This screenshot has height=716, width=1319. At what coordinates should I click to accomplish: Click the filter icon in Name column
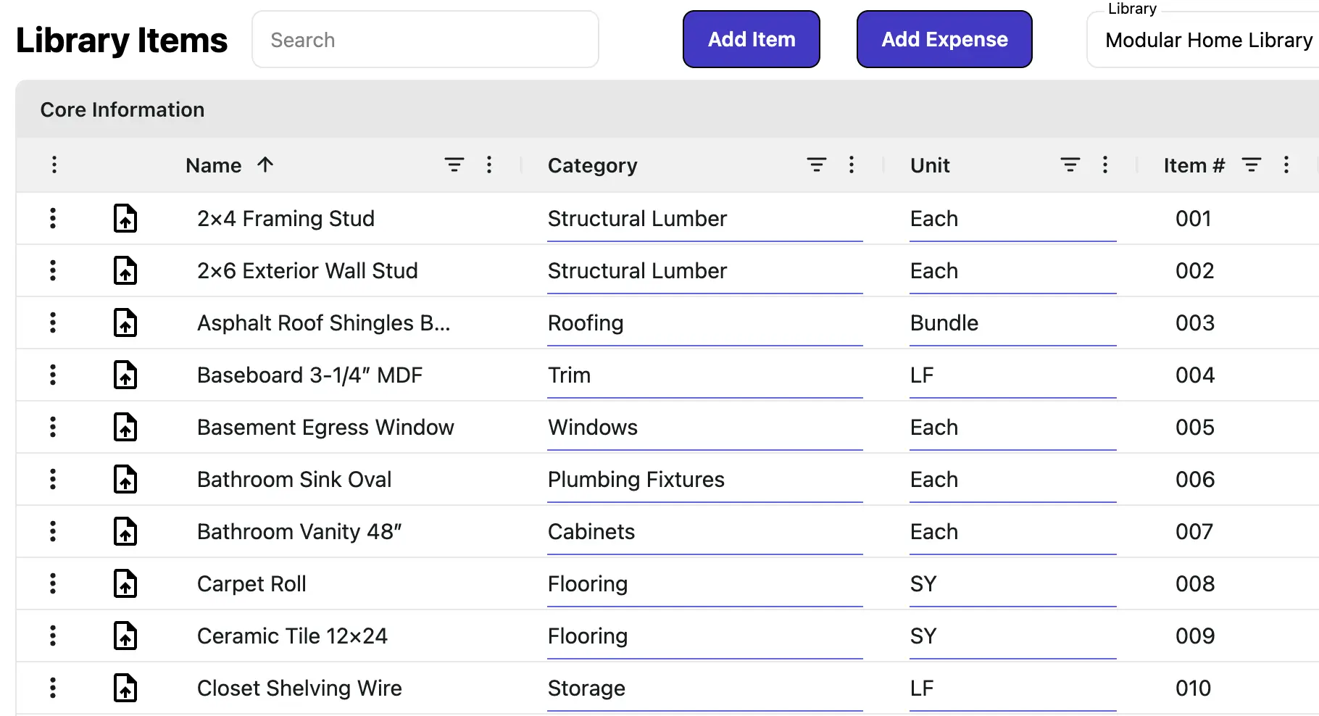pos(454,165)
